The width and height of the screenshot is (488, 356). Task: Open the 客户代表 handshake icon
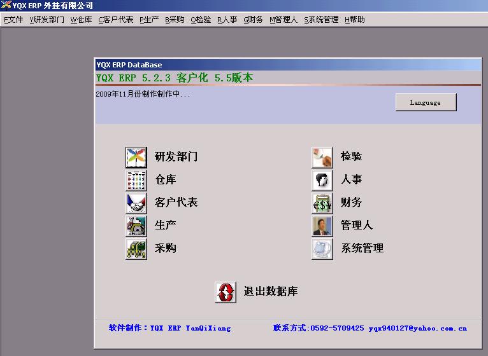click(136, 203)
